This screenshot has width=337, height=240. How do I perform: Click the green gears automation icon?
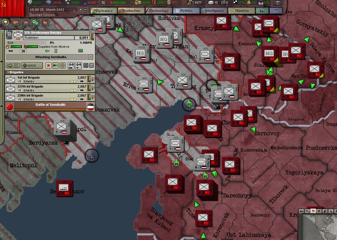pos(35,22)
